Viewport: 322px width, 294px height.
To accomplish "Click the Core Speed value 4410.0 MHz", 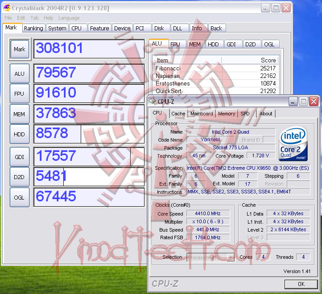I will point(208,213).
